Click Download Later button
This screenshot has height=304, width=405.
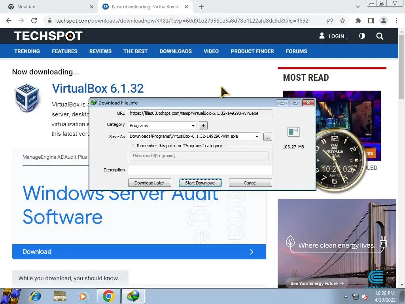(149, 183)
